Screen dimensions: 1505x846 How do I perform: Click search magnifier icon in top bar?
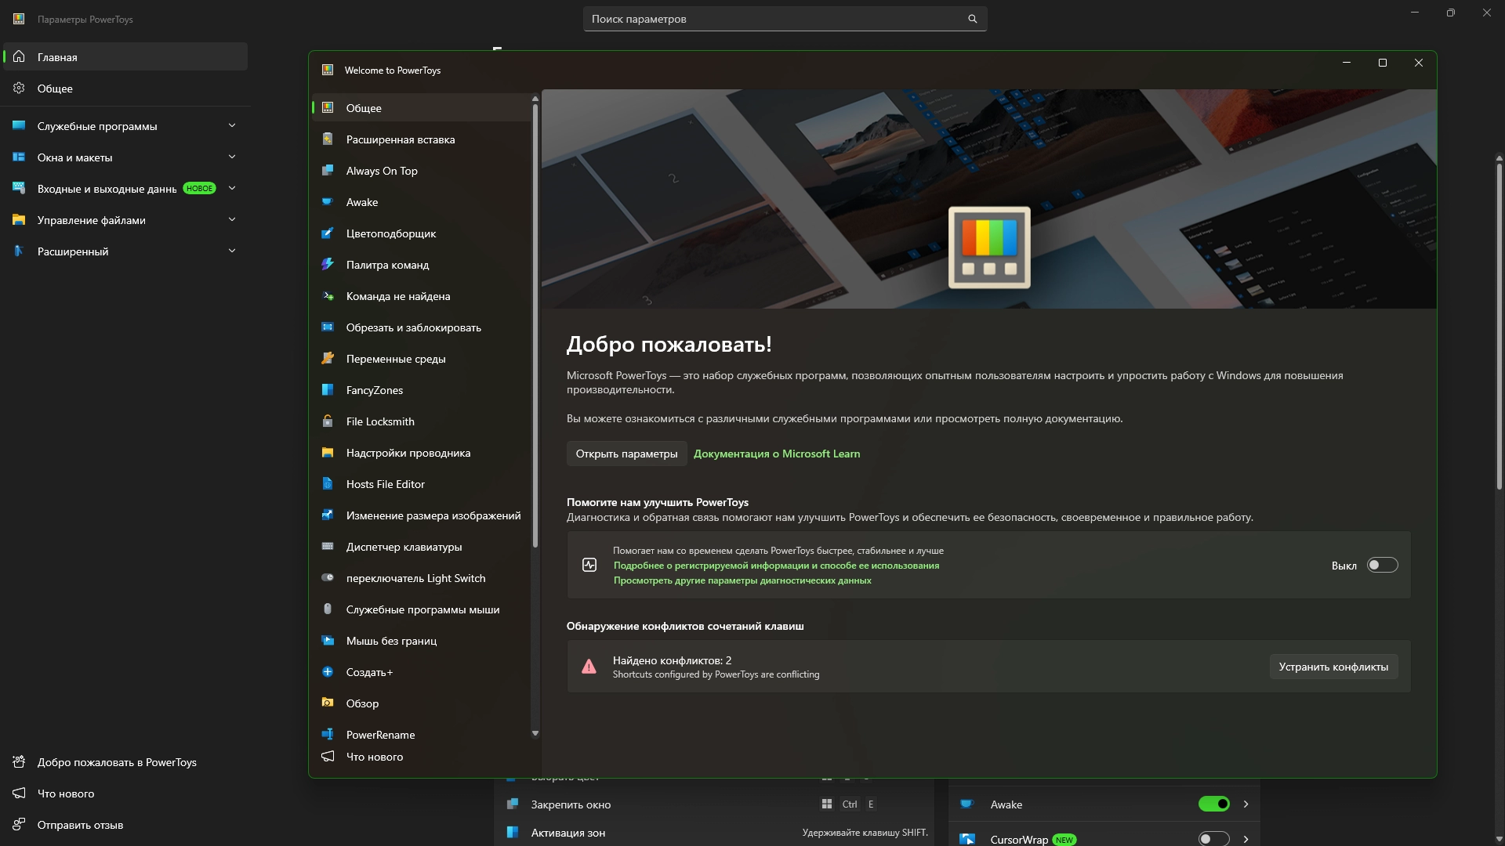[x=972, y=19]
